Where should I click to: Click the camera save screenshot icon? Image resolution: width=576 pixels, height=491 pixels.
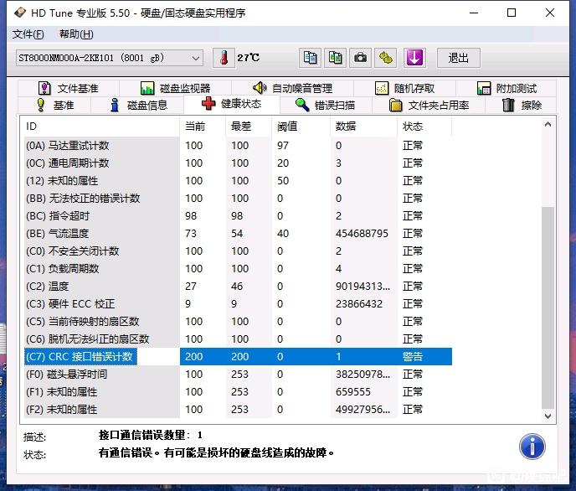click(360, 58)
